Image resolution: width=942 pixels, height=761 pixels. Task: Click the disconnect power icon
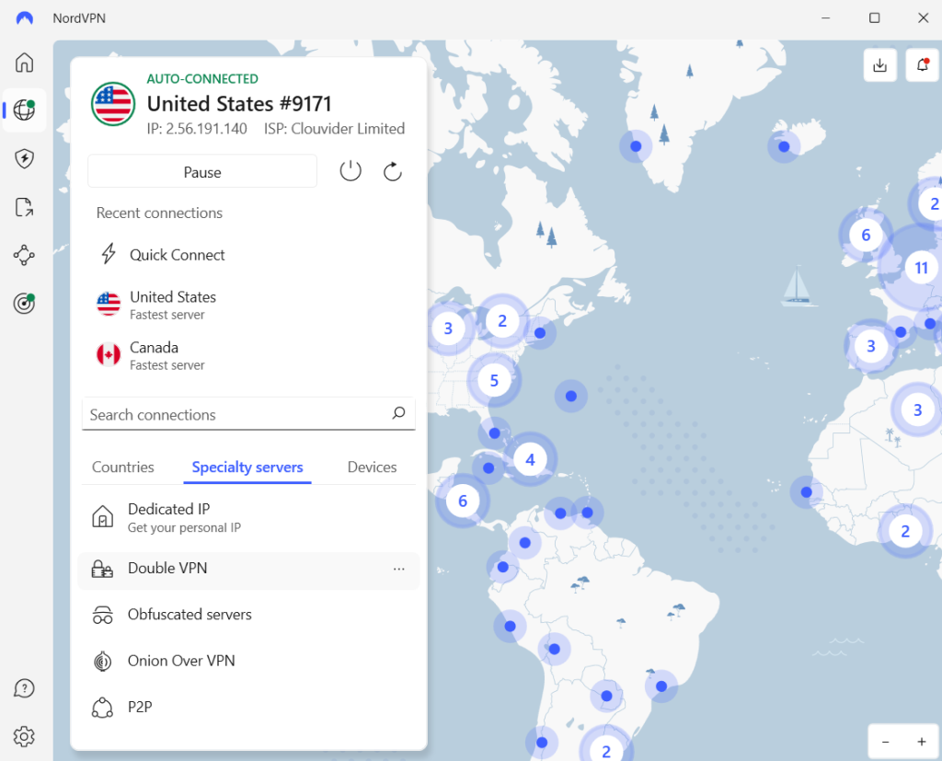(350, 171)
